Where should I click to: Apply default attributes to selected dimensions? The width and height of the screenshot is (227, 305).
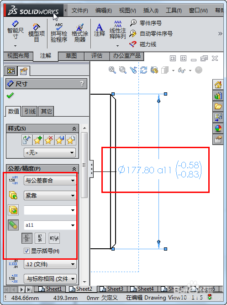pos(26,140)
